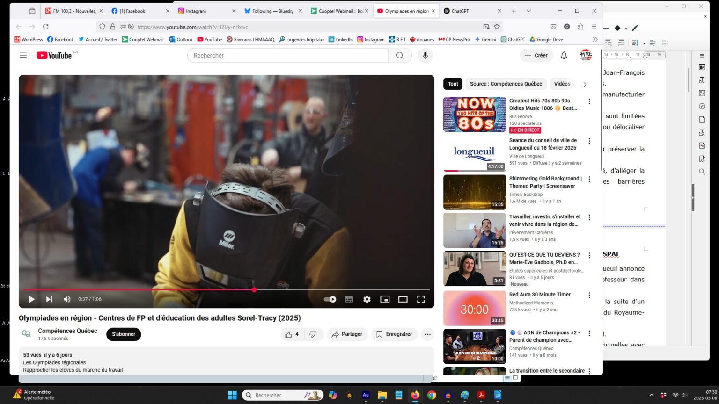This screenshot has height=404, width=719.
Task: Enter fullscreen mode on the video
Action: pyautogui.click(x=421, y=299)
